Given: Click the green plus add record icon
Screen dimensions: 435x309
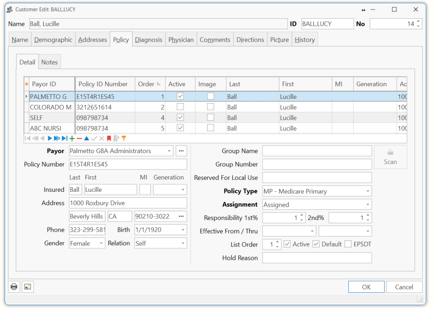Looking at the screenshot, I should [72, 138].
